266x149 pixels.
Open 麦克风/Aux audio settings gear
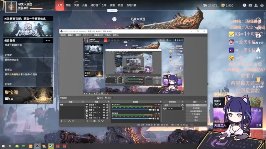point(158,110)
